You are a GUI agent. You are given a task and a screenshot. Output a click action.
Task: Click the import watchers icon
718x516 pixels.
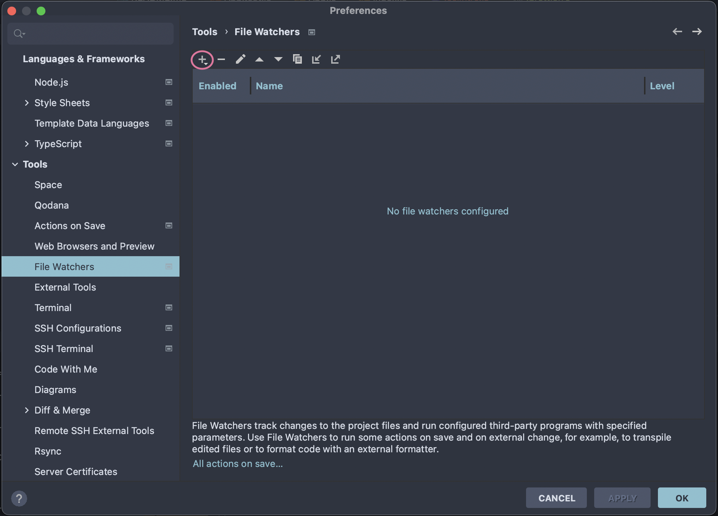(x=316, y=59)
